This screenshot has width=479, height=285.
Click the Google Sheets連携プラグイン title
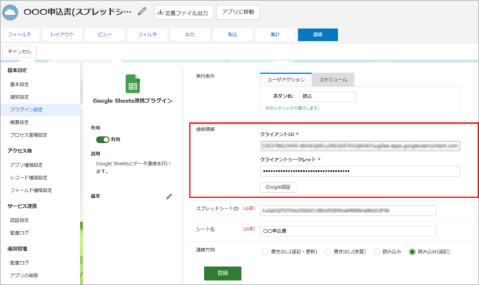pos(133,100)
